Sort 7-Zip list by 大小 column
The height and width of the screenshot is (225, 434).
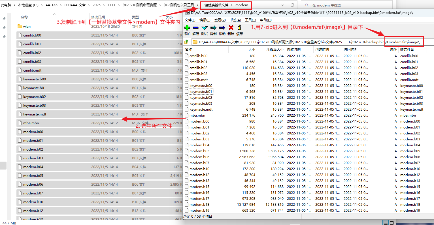(252, 49)
